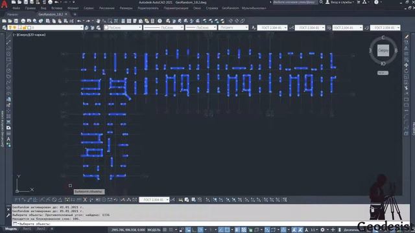
Task: Open the Вставка menu
Action: 56,8
